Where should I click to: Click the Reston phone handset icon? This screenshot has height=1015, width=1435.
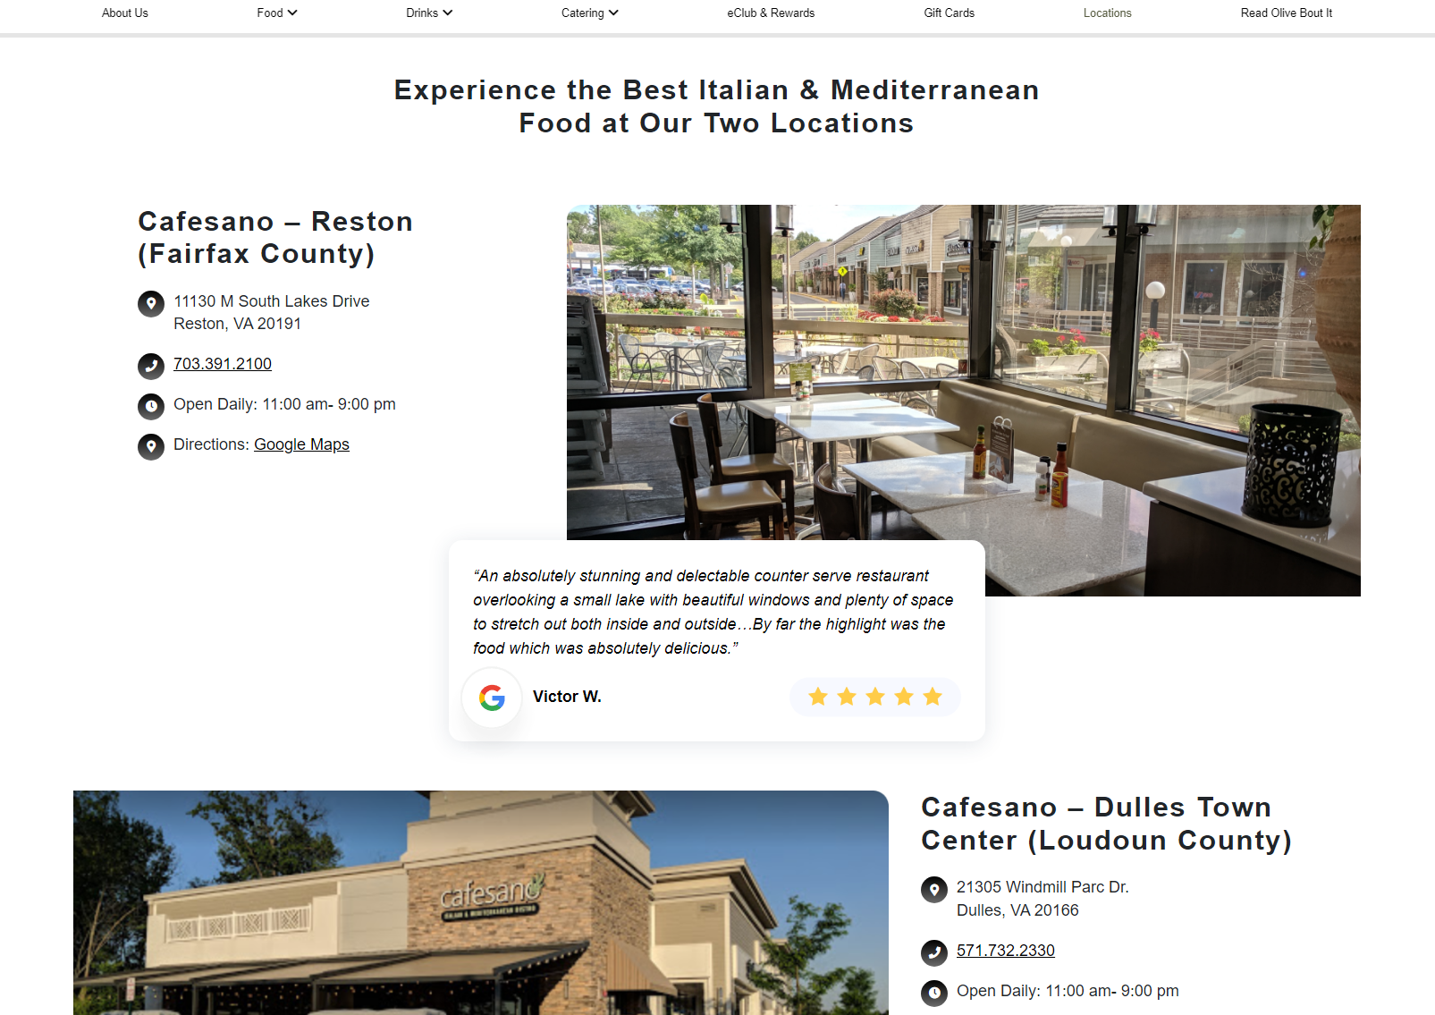tap(151, 366)
